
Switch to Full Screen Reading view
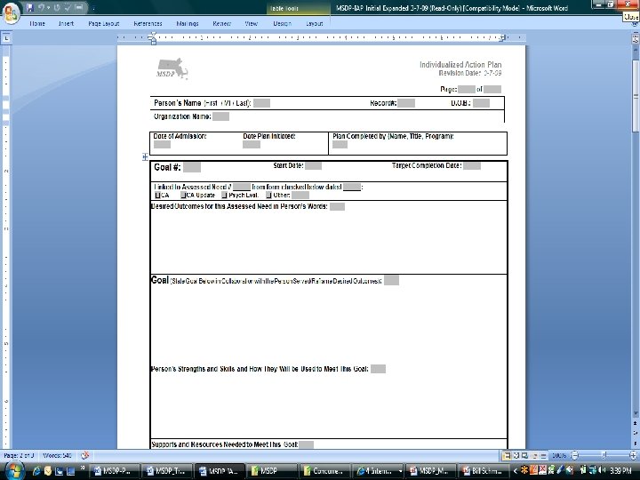516,455
